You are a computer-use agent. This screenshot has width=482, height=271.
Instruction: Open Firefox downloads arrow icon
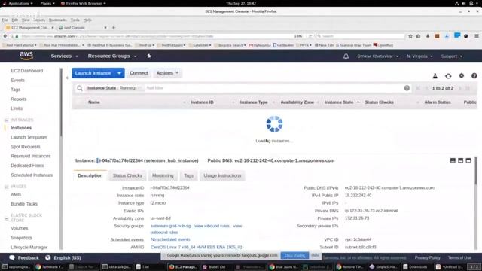[x=428, y=36]
